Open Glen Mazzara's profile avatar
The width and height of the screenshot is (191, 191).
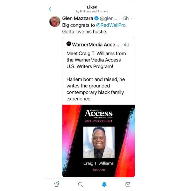tap(55, 22)
